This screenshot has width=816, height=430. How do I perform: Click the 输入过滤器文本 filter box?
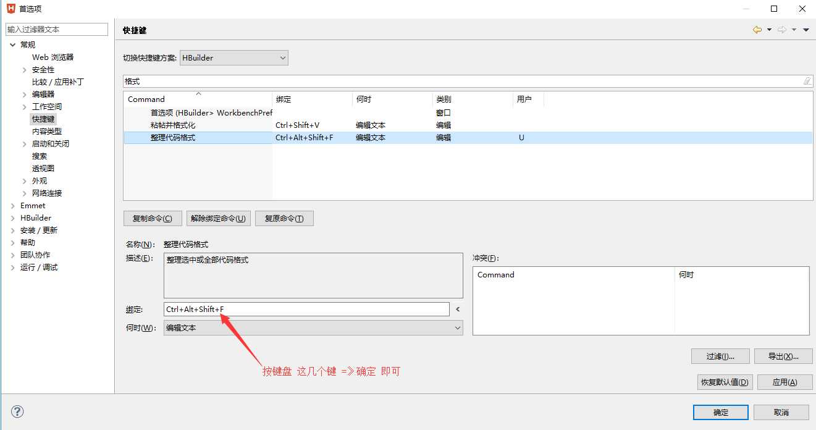[57, 29]
